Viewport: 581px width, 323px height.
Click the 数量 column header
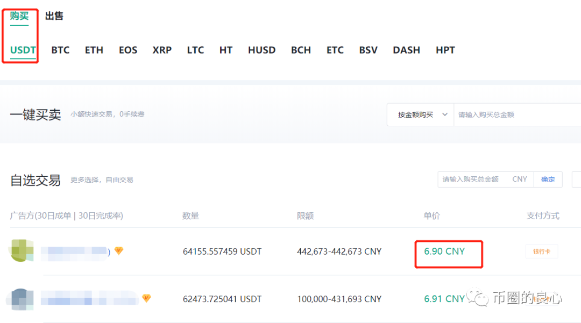click(x=190, y=216)
